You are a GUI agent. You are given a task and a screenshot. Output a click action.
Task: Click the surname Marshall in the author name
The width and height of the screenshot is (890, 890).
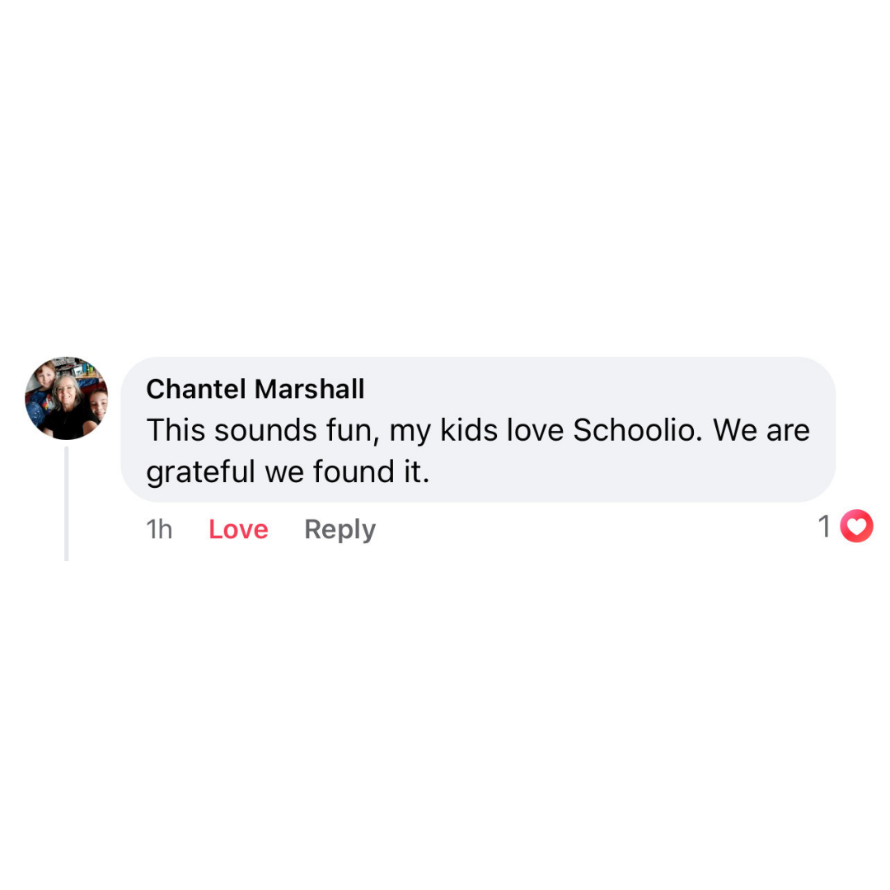coord(316,389)
